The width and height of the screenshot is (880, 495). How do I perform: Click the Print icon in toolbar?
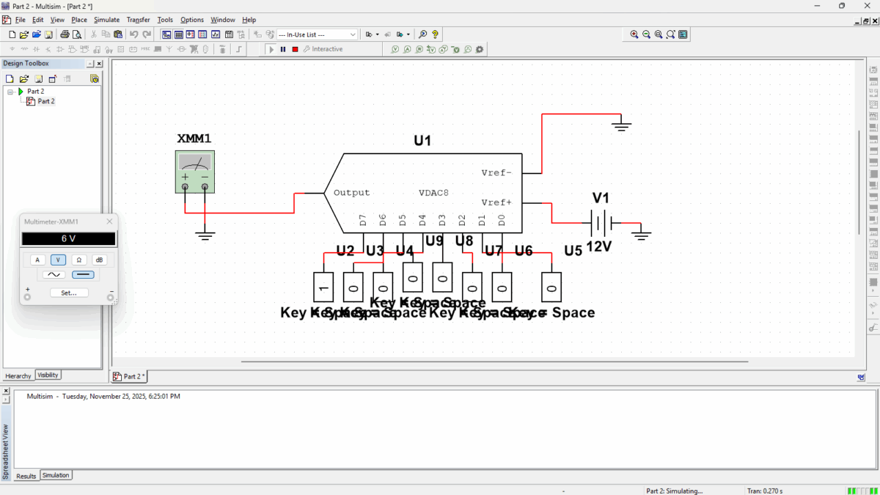65,34
